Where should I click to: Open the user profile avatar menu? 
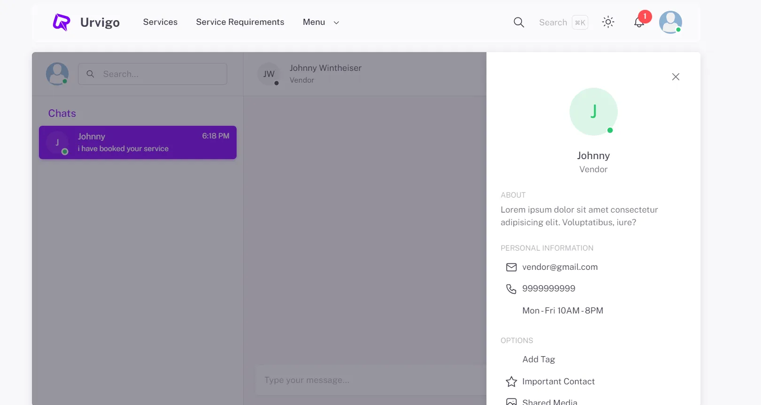[670, 22]
